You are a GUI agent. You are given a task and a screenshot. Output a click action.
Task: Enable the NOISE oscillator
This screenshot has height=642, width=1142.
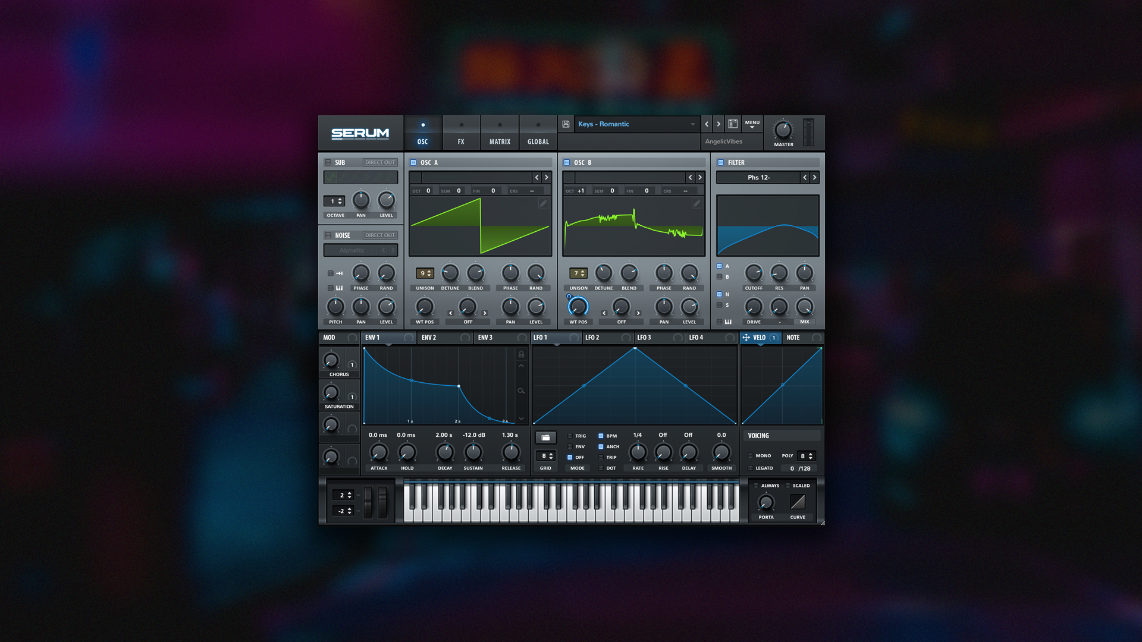(328, 235)
